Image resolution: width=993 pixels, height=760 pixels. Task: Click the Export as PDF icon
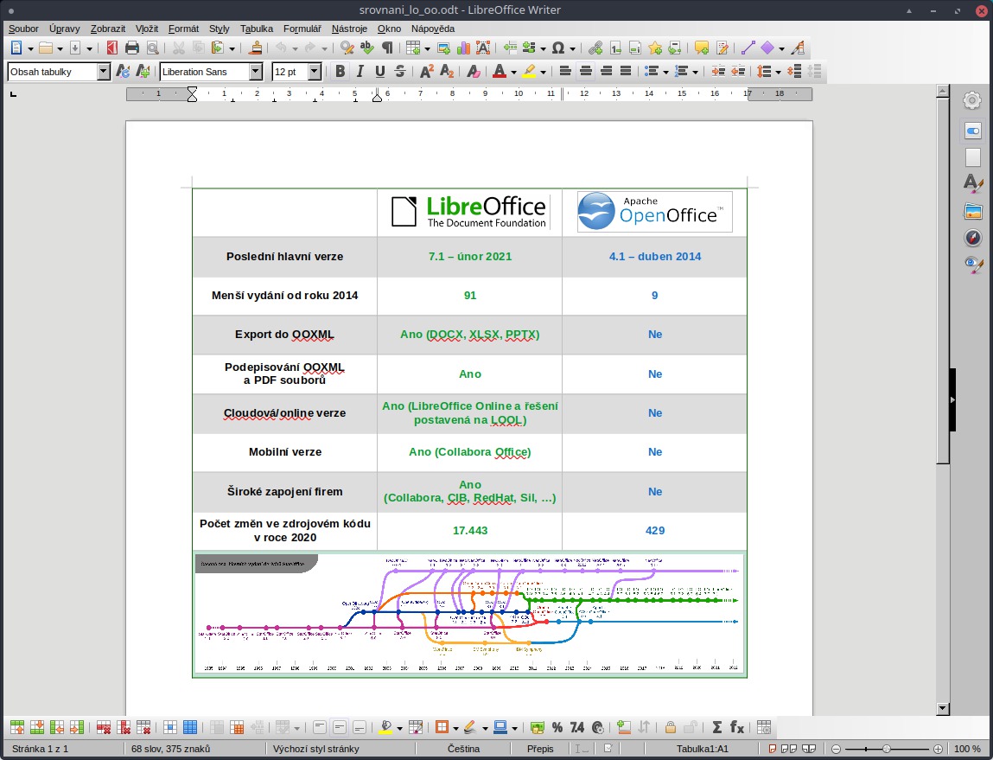tap(112, 48)
